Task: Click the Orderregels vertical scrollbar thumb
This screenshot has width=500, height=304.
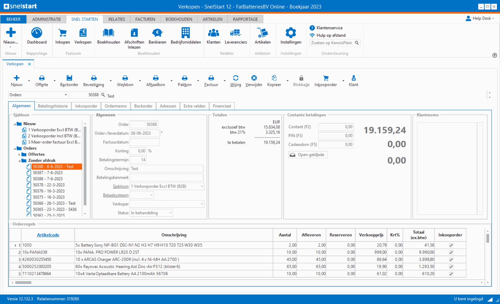Action: pyautogui.click(x=488, y=238)
